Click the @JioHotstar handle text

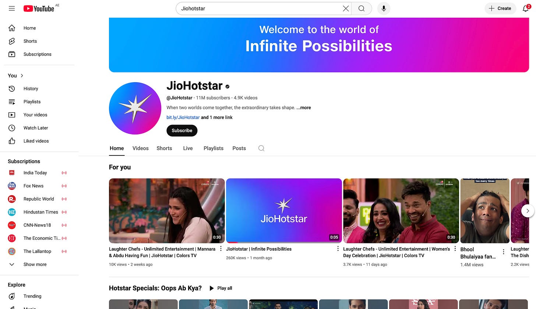tap(179, 98)
